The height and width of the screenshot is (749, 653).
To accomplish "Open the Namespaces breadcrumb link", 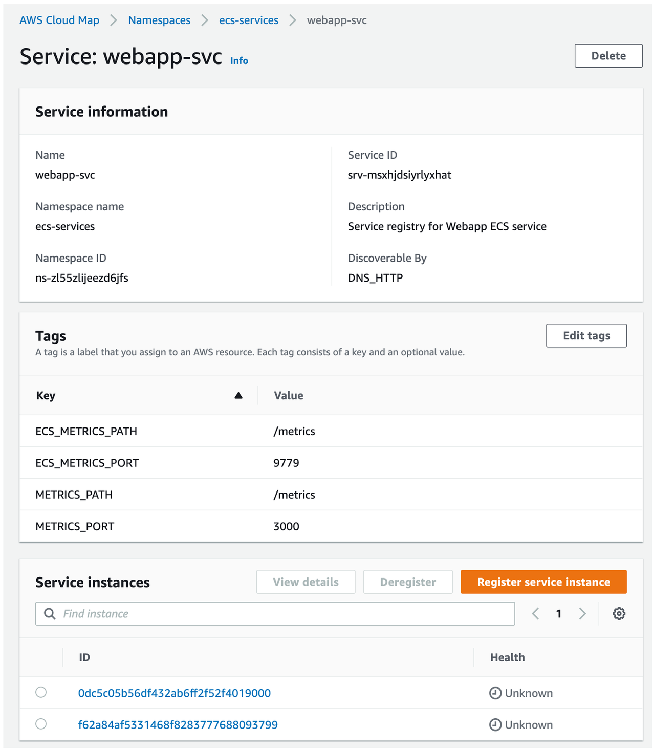I will 159,20.
